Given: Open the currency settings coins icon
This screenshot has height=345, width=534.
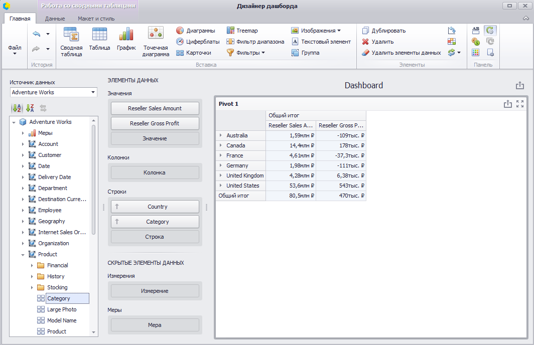Looking at the screenshot, I should 476,42.
